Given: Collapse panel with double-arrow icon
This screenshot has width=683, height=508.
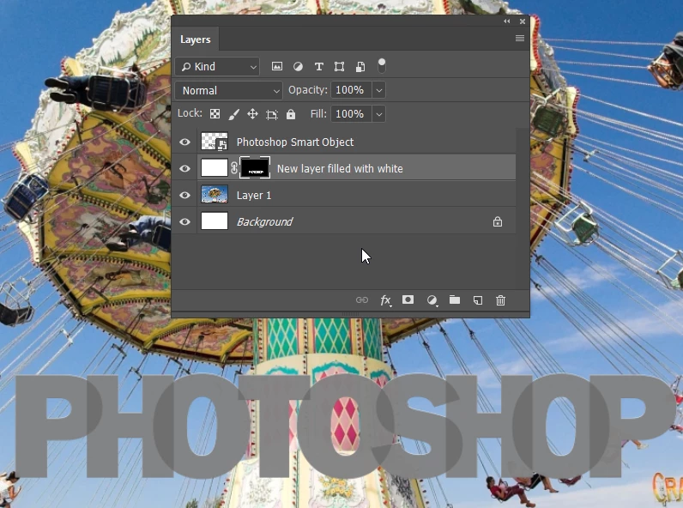Looking at the screenshot, I should (506, 21).
